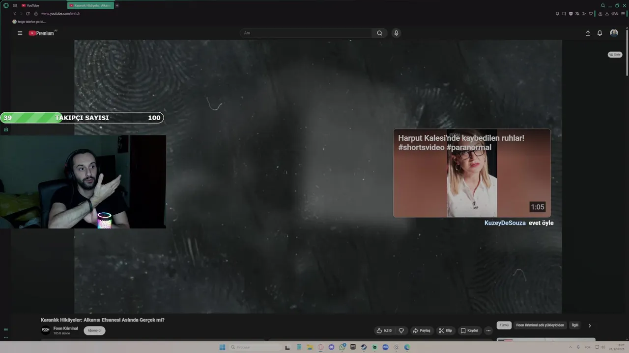Open the video title Karanlık Hikâyeler text
629x353 pixels.
[103, 320]
